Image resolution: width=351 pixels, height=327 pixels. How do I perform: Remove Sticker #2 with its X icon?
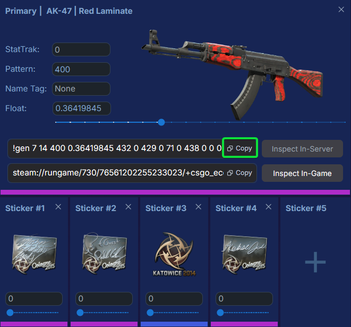129,207
